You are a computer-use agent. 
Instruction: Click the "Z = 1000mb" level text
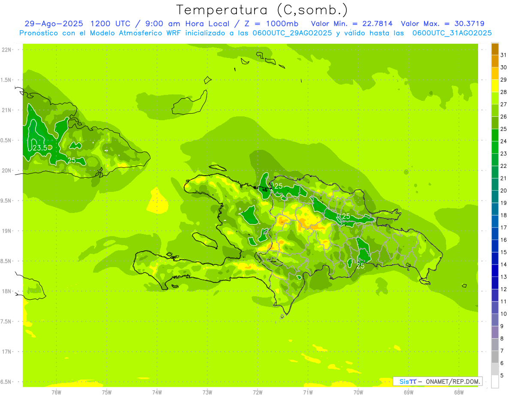(278, 24)
